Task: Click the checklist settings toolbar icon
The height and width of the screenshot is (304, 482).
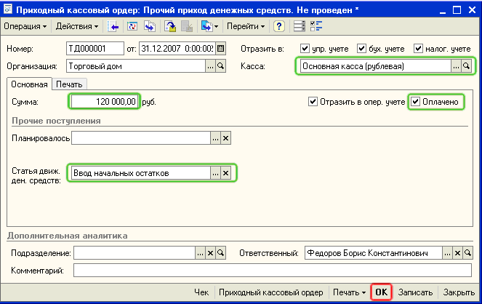Action: (316, 26)
